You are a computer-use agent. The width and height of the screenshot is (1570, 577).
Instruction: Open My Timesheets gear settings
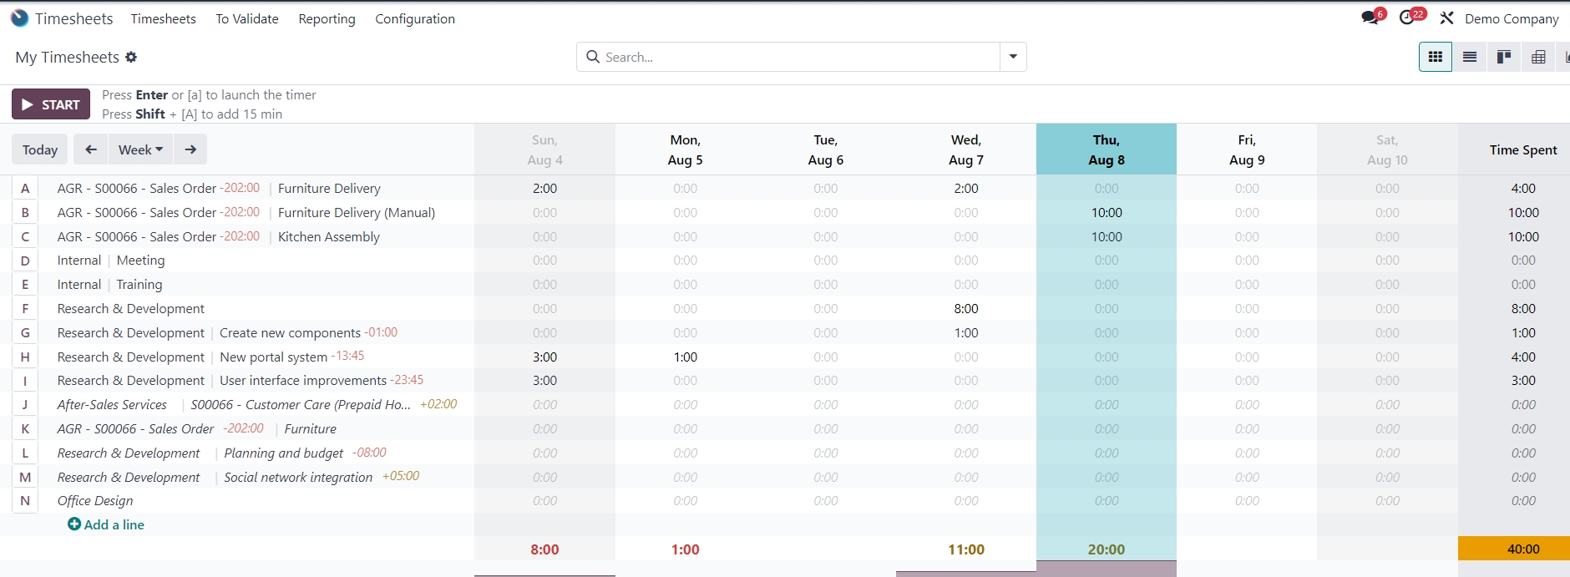[131, 57]
